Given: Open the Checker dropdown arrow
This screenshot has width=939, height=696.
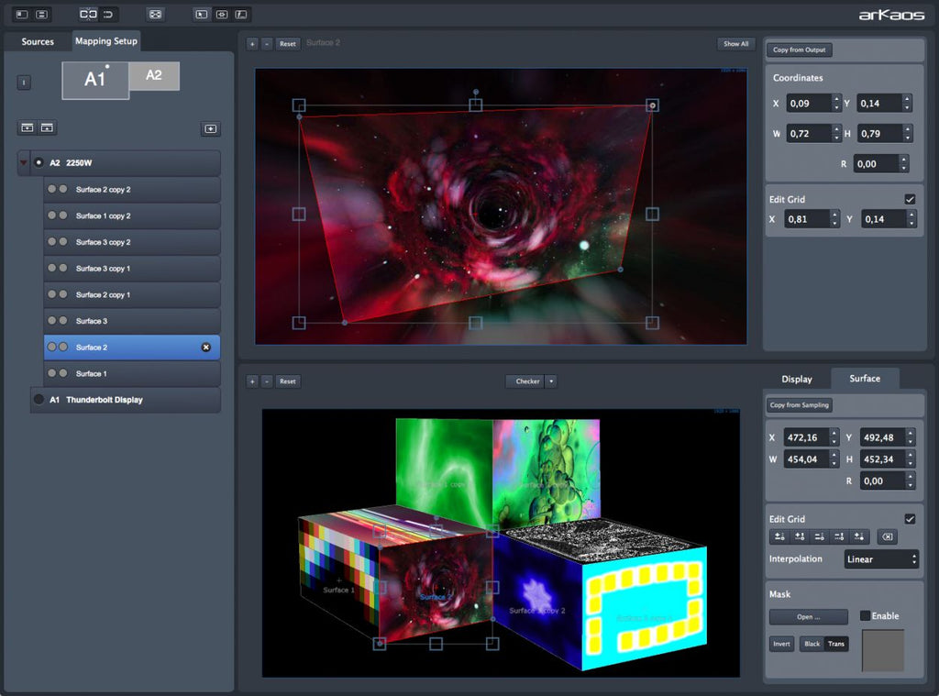Looking at the screenshot, I should click(x=550, y=381).
